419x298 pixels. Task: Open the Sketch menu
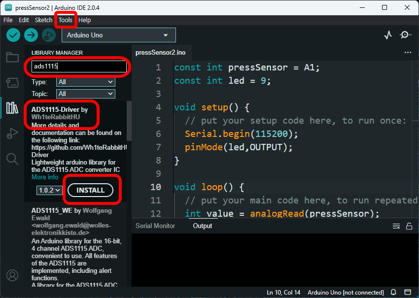(43, 20)
